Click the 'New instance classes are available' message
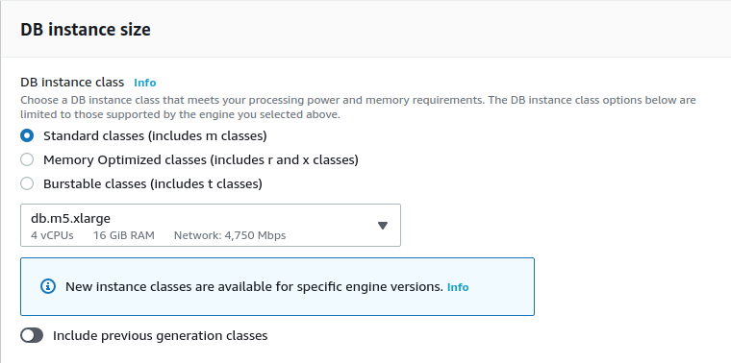This screenshot has width=731, height=363. 254,287
